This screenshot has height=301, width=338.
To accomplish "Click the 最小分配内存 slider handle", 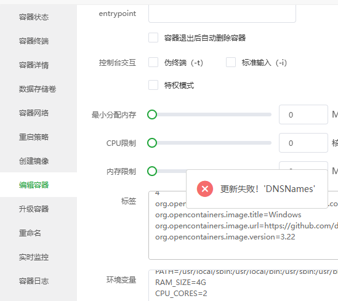I will click(x=152, y=114).
